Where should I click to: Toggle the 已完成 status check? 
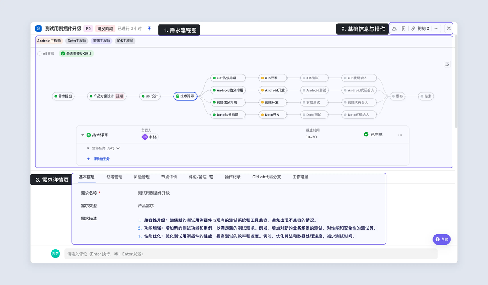click(366, 134)
